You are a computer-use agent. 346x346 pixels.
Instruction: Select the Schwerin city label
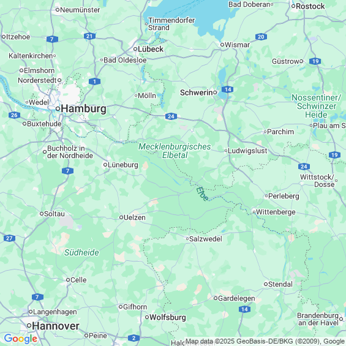(196, 92)
